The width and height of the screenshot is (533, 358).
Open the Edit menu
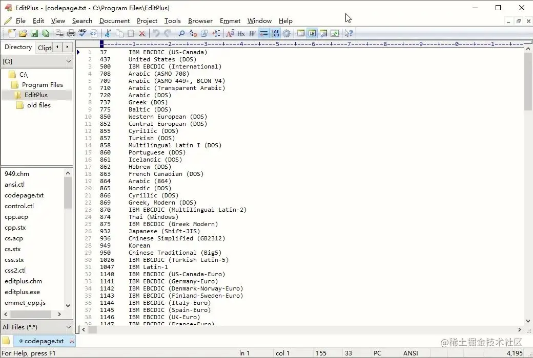(x=38, y=20)
